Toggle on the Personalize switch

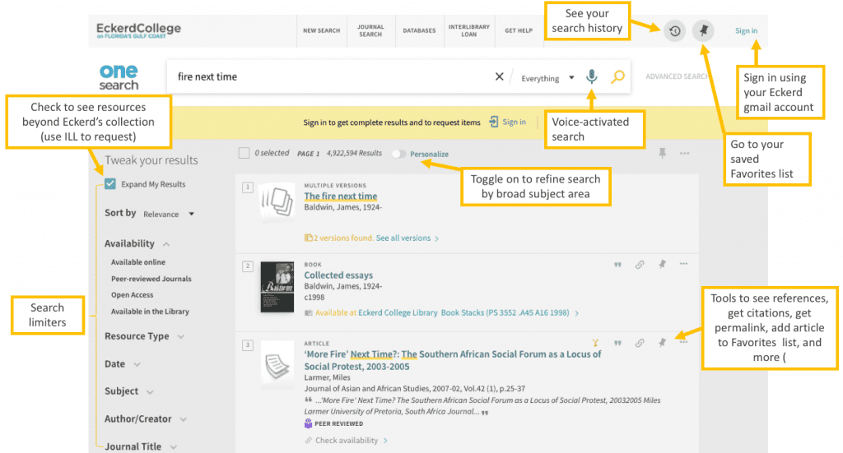coord(398,154)
